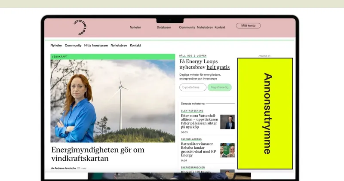Click the info icon next to ANNONS

(x=269, y=56)
